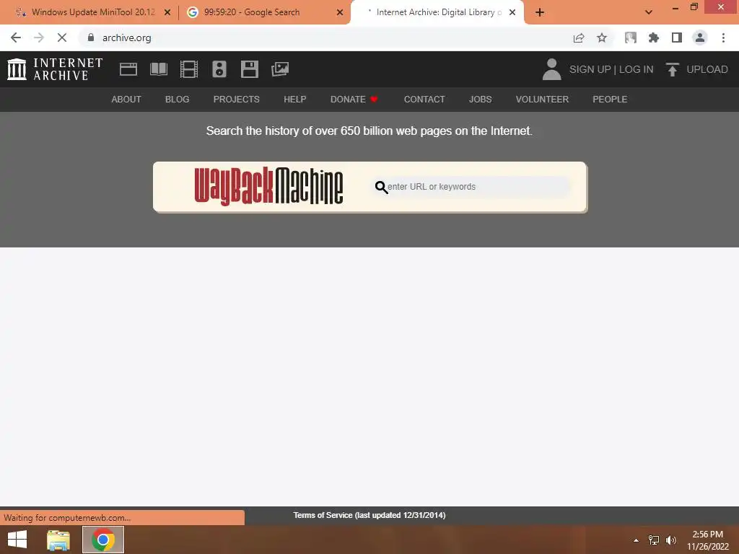The height and width of the screenshot is (554, 739).
Task: Open the PROJECTS menu item
Action: click(x=236, y=100)
